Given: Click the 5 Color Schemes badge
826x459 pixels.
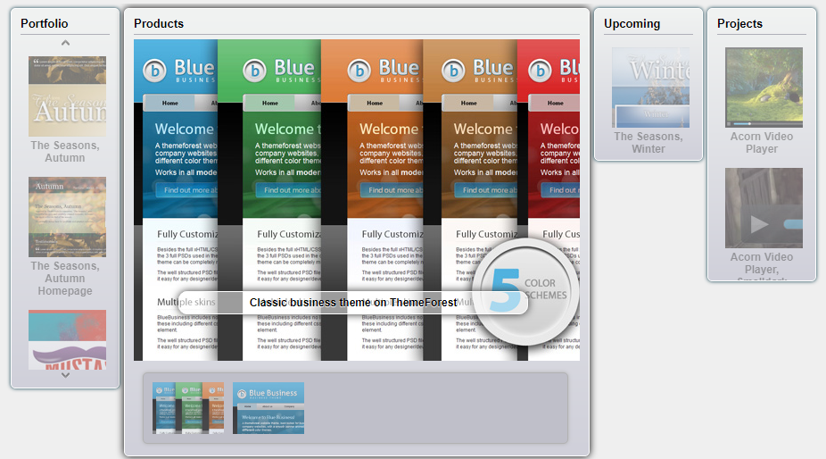Looking at the screenshot, I should (x=525, y=292).
